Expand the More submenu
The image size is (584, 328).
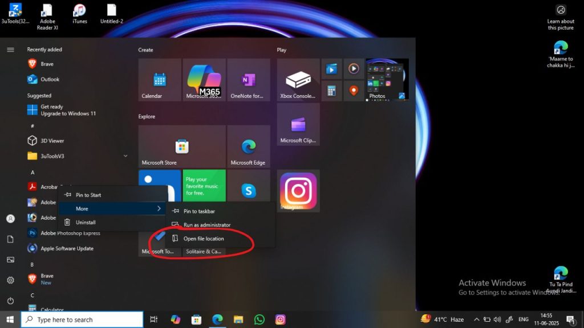click(112, 208)
